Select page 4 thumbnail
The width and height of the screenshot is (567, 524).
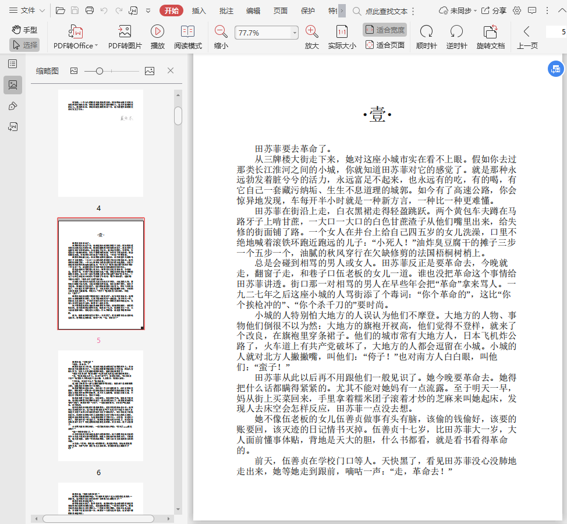(101, 143)
